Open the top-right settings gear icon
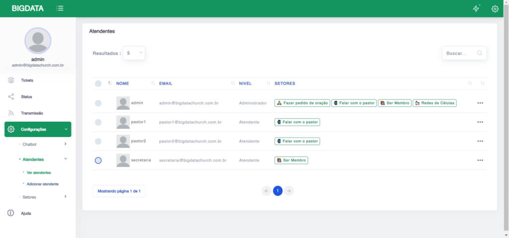The width and height of the screenshot is (509, 238). coord(495,9)
